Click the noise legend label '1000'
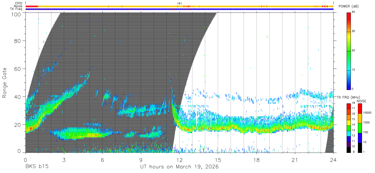Screen dimensions: 375x173 click(x=366, y=122)
